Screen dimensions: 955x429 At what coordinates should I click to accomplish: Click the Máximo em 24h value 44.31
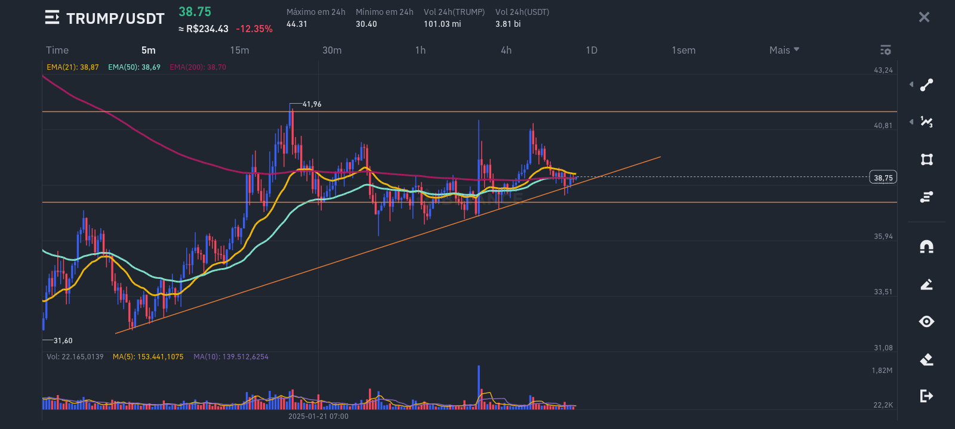[x=297, y=24]
